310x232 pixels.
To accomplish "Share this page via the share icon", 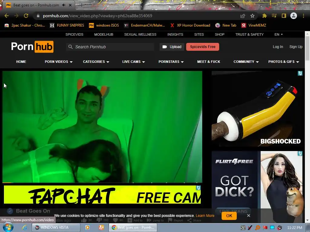I will click(x=243, y=16).
